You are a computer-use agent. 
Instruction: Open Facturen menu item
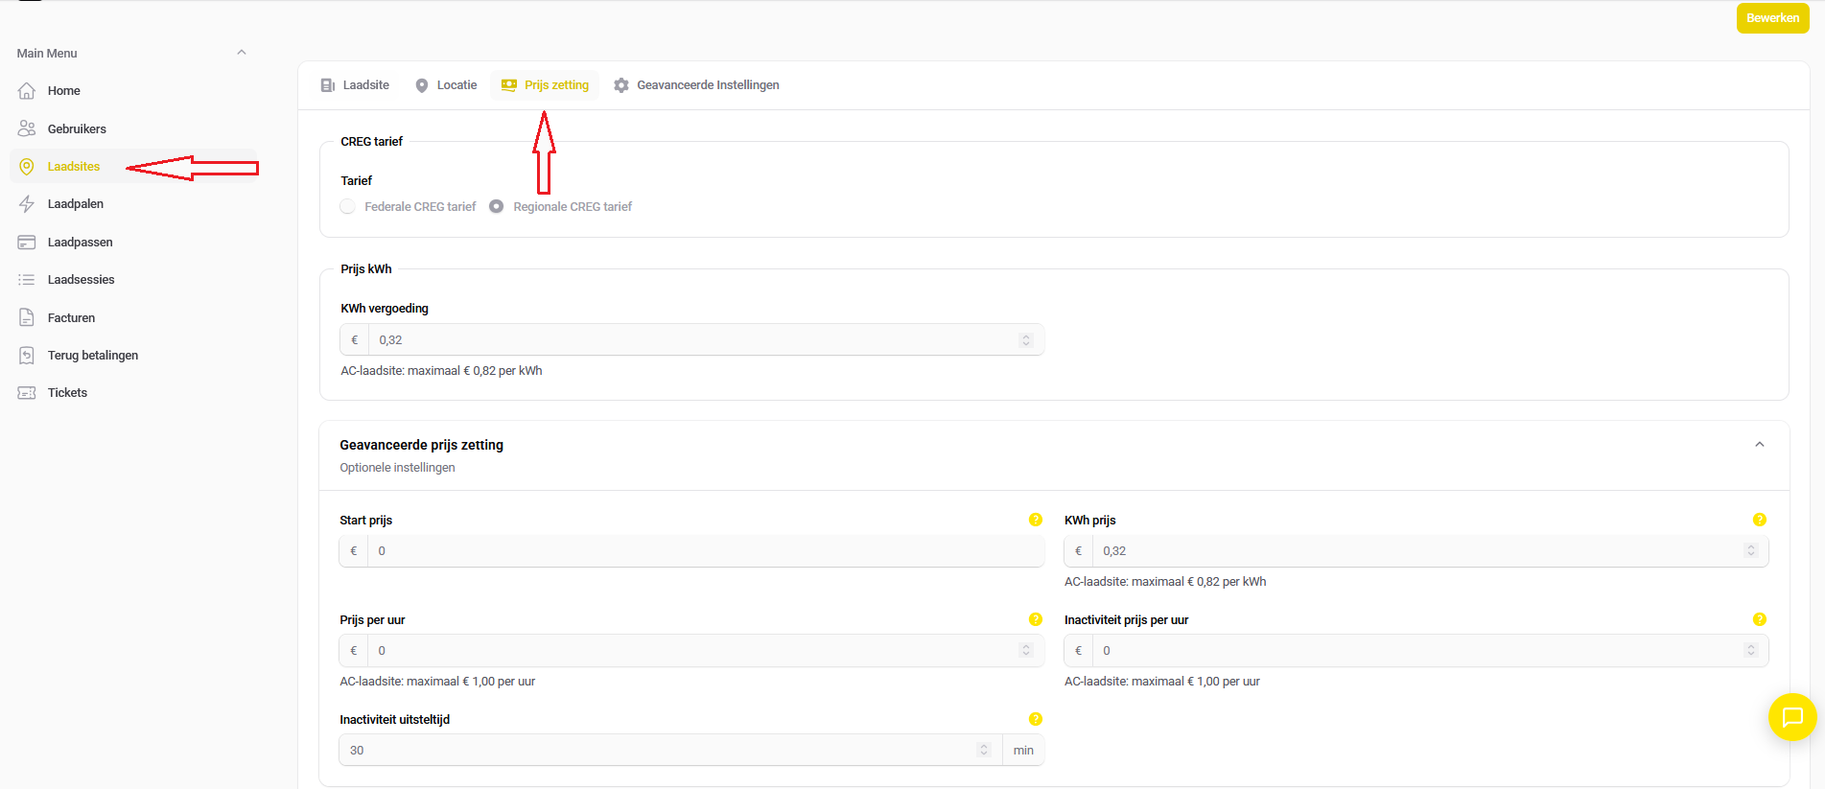[x=134, y=317]
